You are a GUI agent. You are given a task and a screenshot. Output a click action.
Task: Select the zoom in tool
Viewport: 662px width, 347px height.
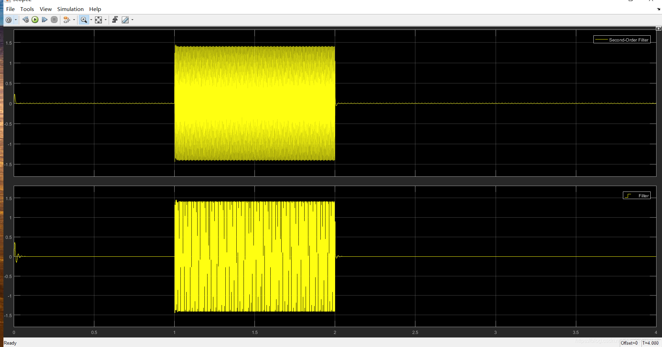click(x=84, y=20)
